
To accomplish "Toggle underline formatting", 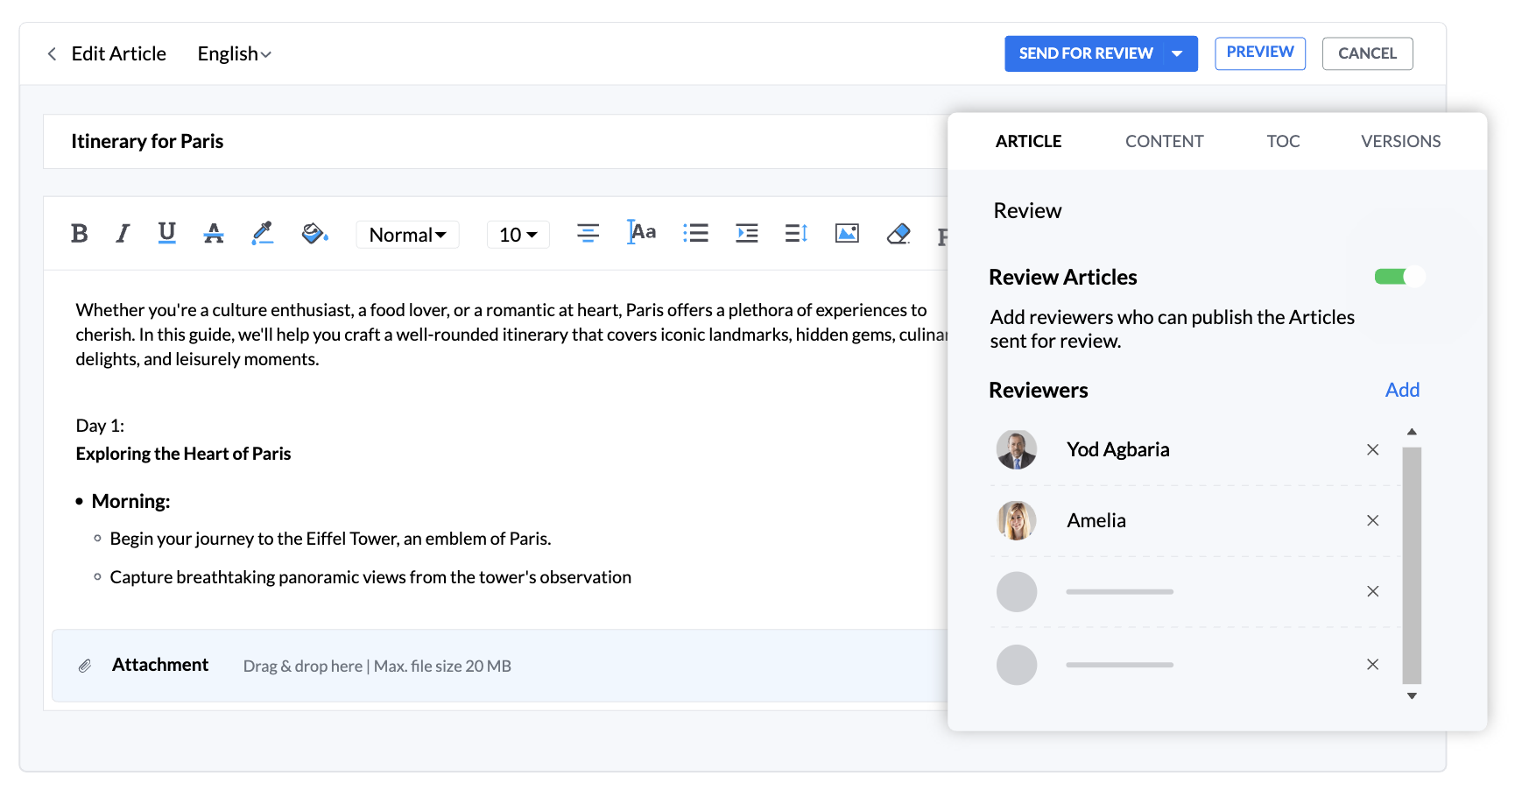I will click(x=166, y=233).
